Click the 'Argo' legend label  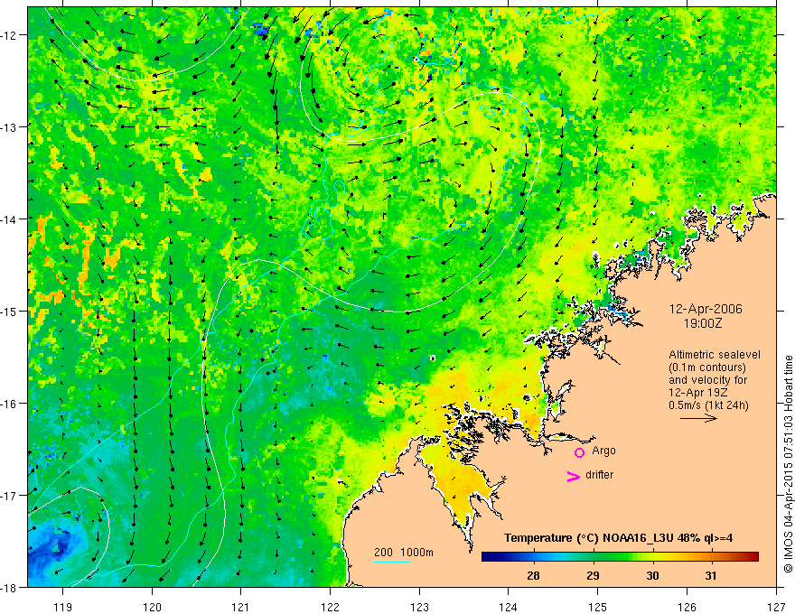click(603, 451)
